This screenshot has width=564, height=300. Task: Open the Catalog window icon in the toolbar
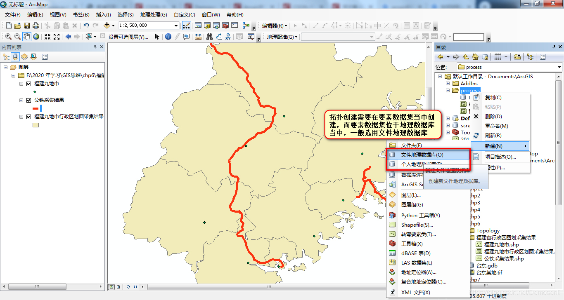click(207, 26)
